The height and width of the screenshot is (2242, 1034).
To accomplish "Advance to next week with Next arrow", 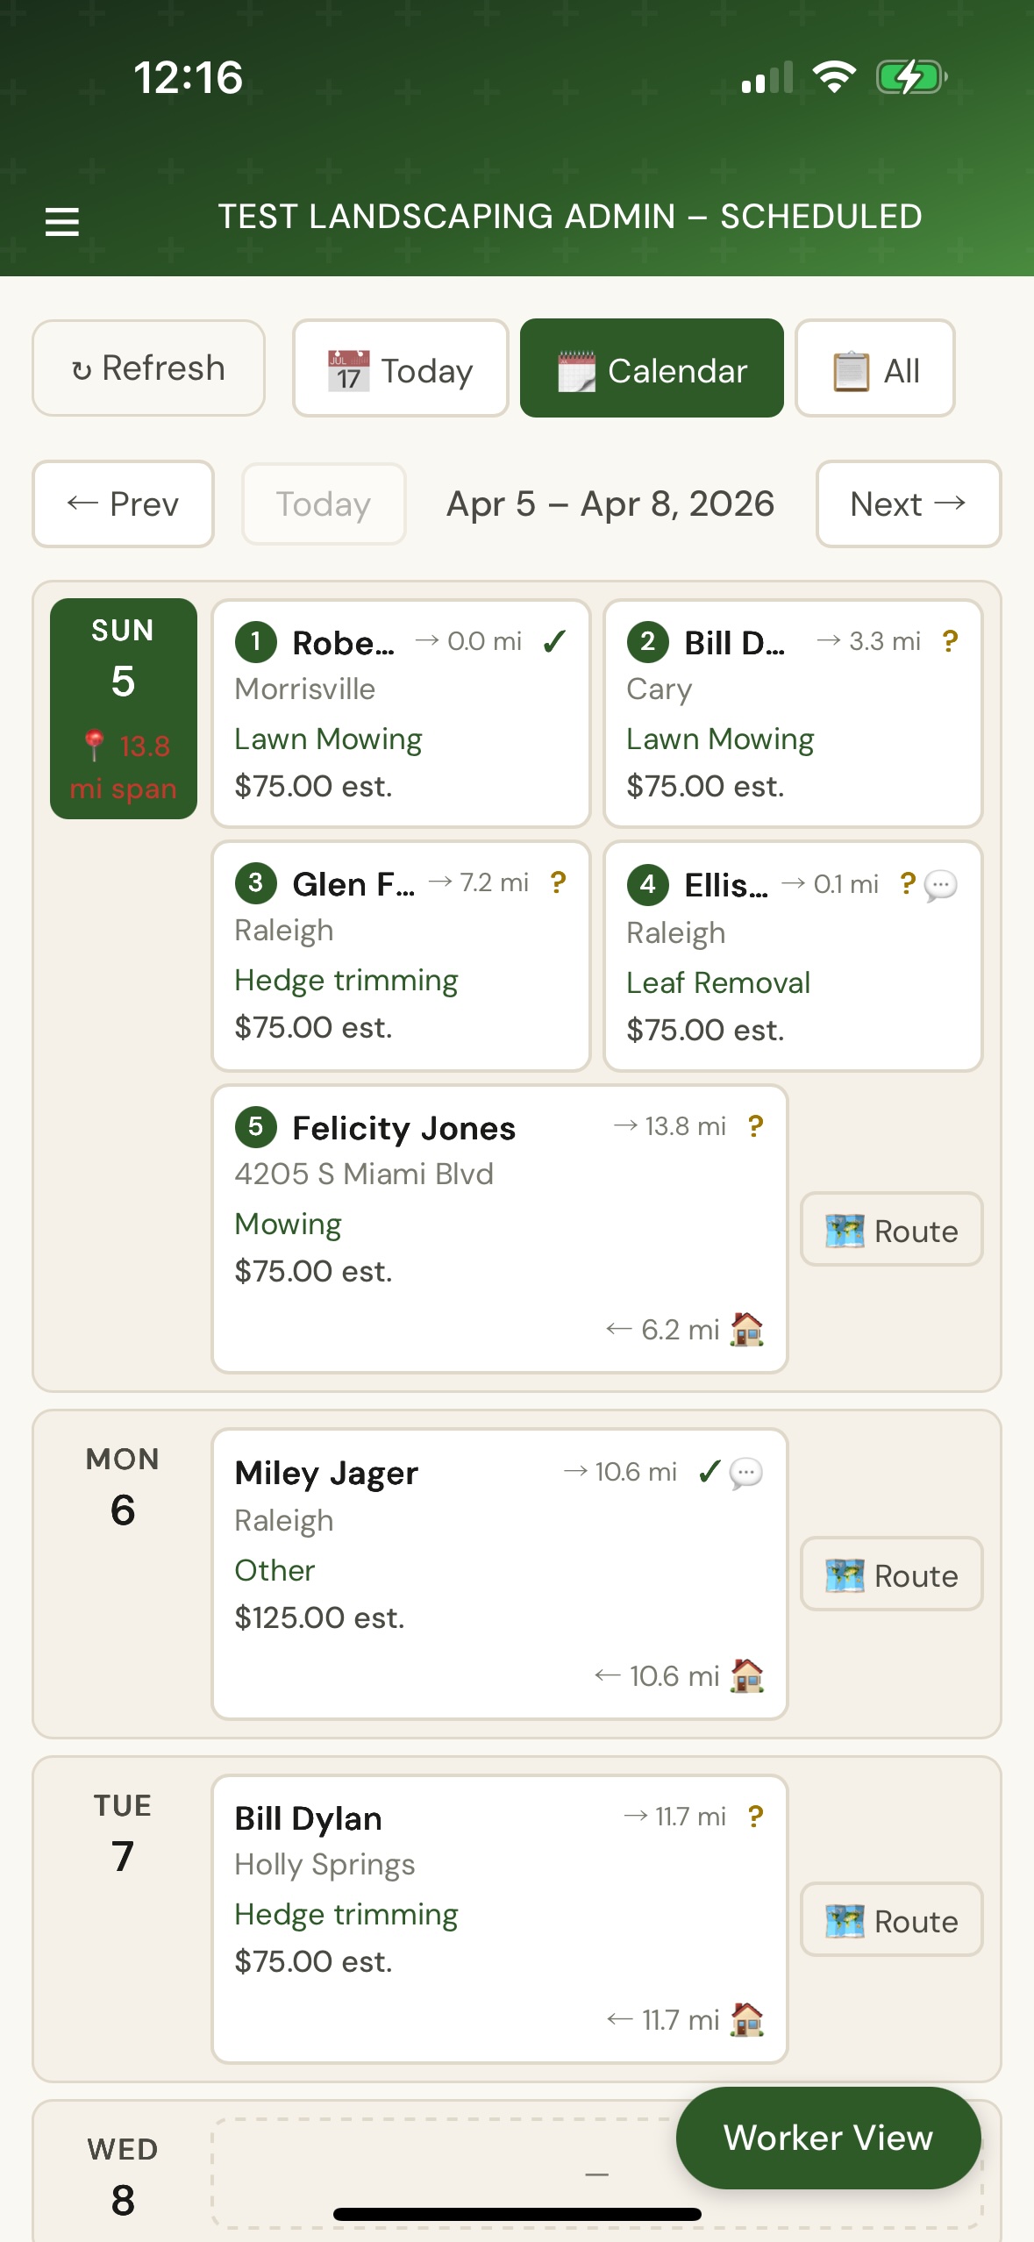I will pos(907,503).
